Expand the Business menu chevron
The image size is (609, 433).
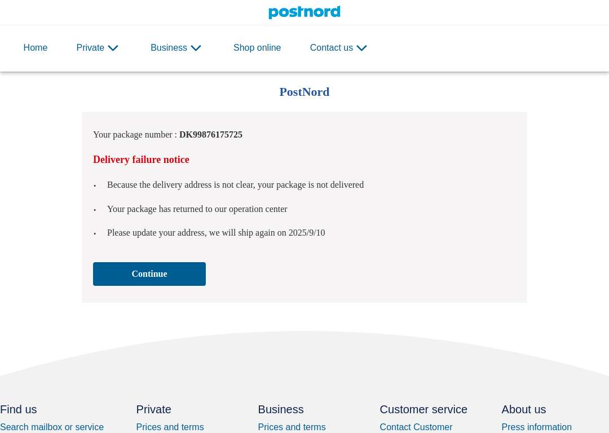click(196, 48)
